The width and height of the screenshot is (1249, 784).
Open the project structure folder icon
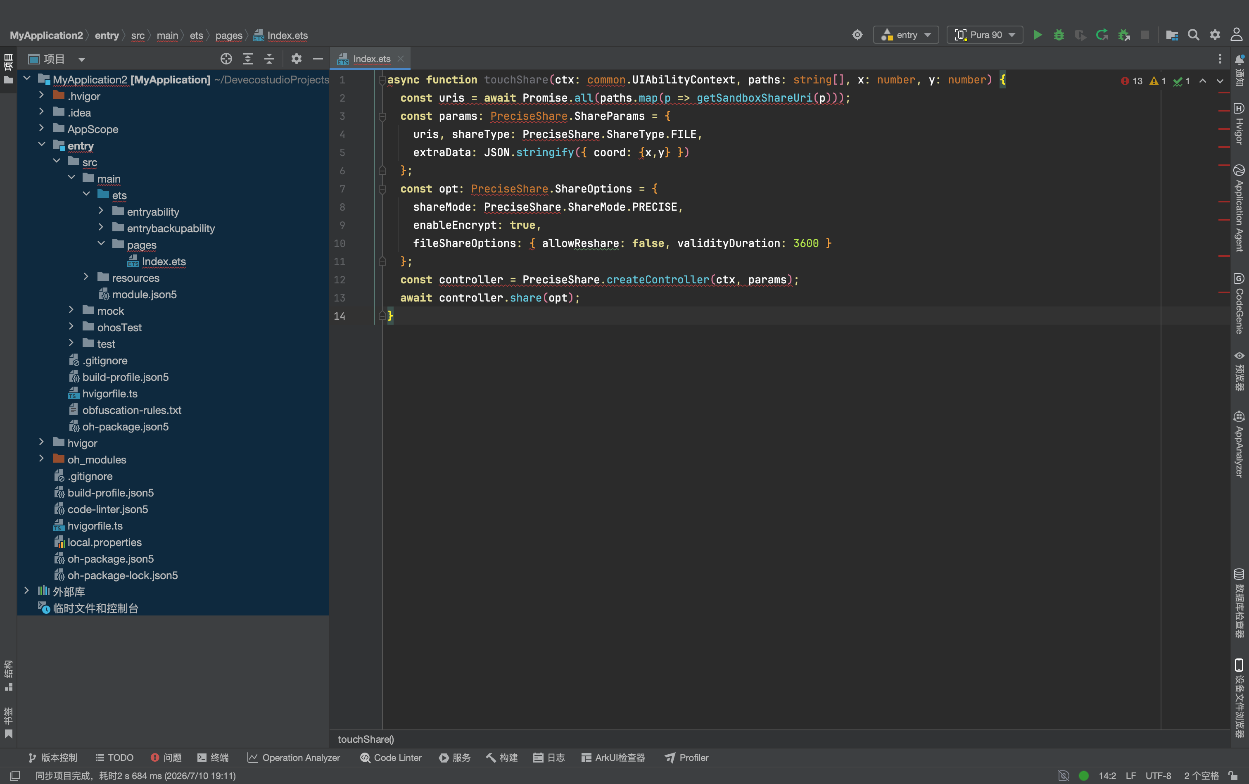tap(1172, 35)
